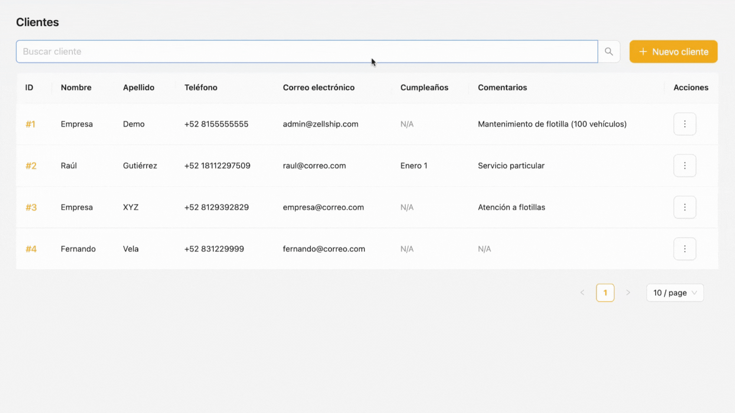Expand the 10 / page size dropdown
This screenshot has height=413, width=735.
click(675, 293)
